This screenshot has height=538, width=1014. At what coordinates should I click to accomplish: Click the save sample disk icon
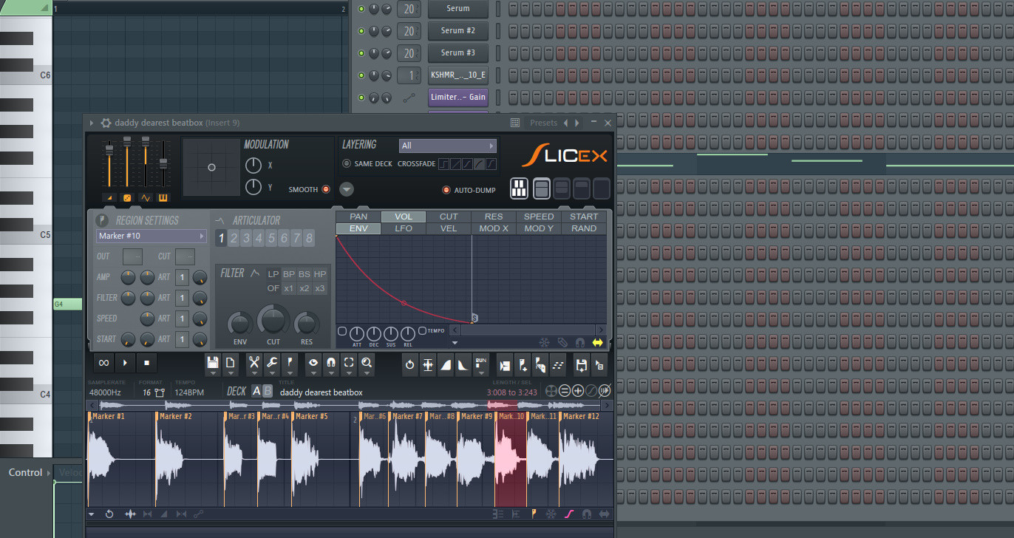click(214, 362)
